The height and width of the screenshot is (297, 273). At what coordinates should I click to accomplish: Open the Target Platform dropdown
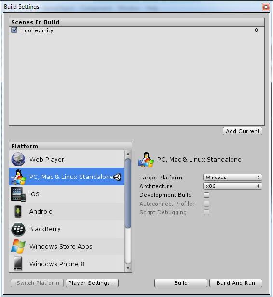point(232,178)
